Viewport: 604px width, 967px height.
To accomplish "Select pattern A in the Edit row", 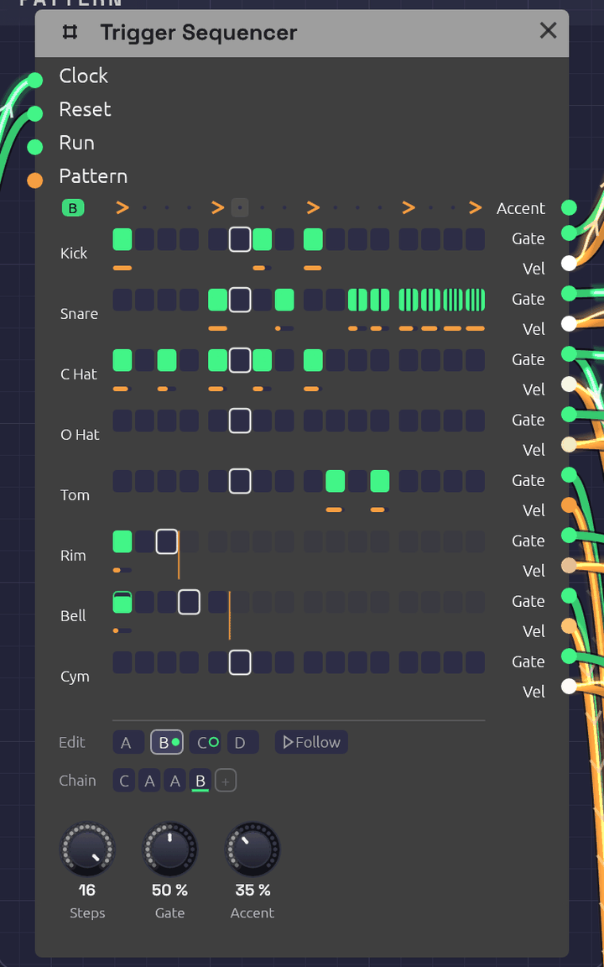I will (128, 743).
